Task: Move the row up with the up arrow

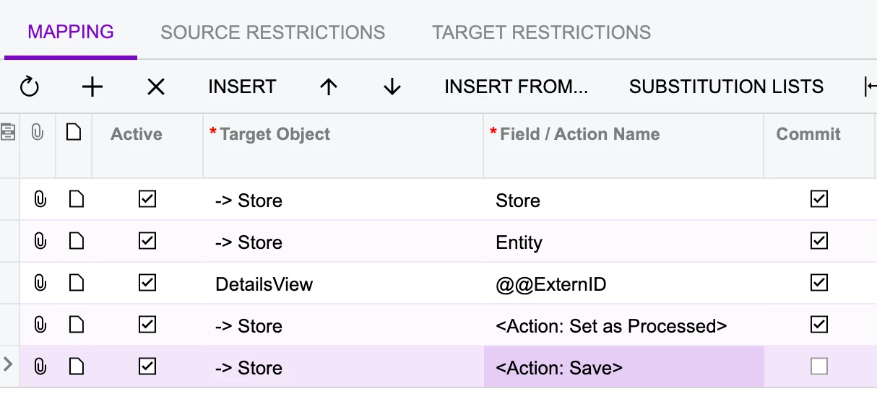Action: coord(329,87)
